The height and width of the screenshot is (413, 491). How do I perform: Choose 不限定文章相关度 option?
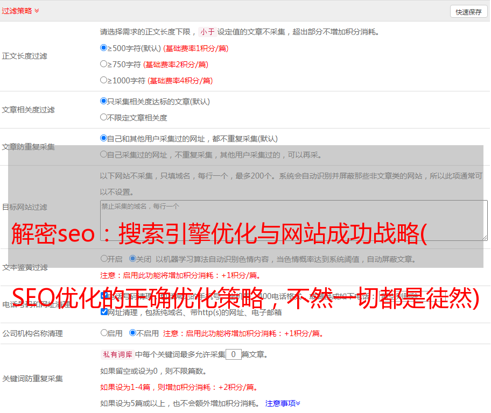[x=103, y=117]
